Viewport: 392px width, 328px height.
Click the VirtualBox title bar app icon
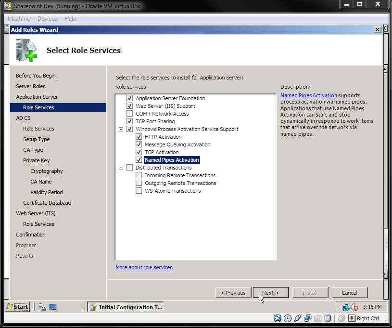tap(8, 6)
